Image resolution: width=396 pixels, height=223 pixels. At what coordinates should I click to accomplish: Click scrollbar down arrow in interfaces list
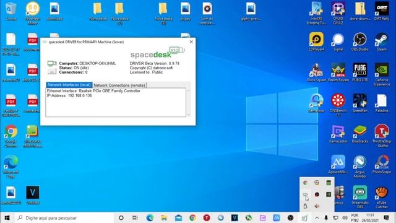pos(188,115)
